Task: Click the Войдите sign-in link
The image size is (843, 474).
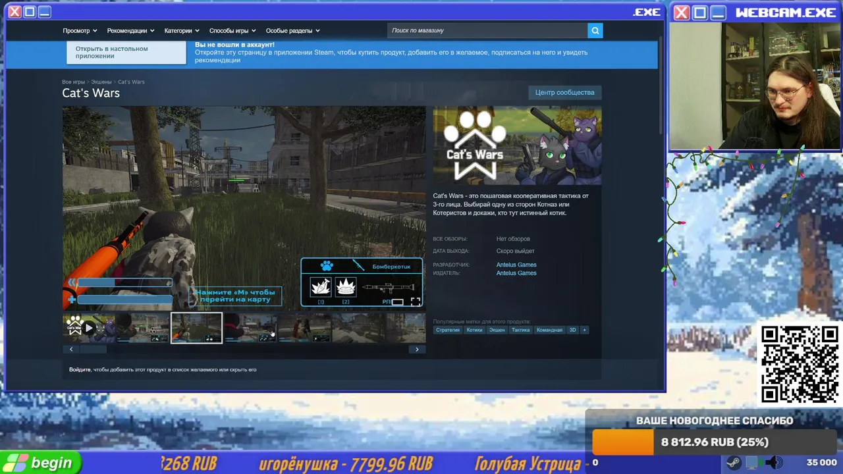Action: pyautogui.click(x=80, y=369)
